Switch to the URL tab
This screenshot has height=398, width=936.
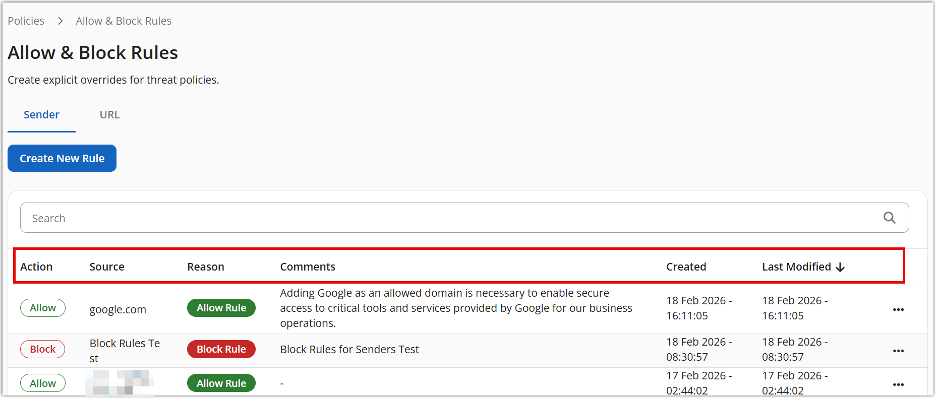[x=109, y=115]
